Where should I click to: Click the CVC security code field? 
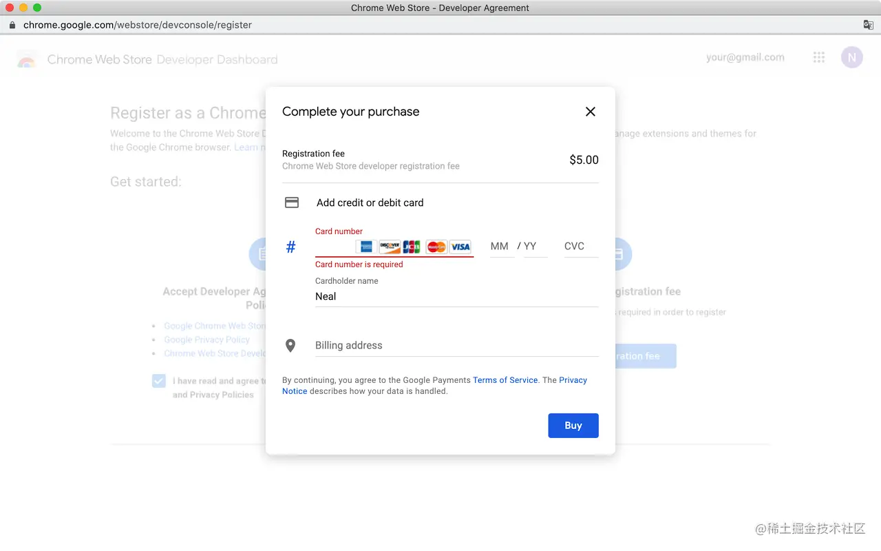(x=580, y=247)
